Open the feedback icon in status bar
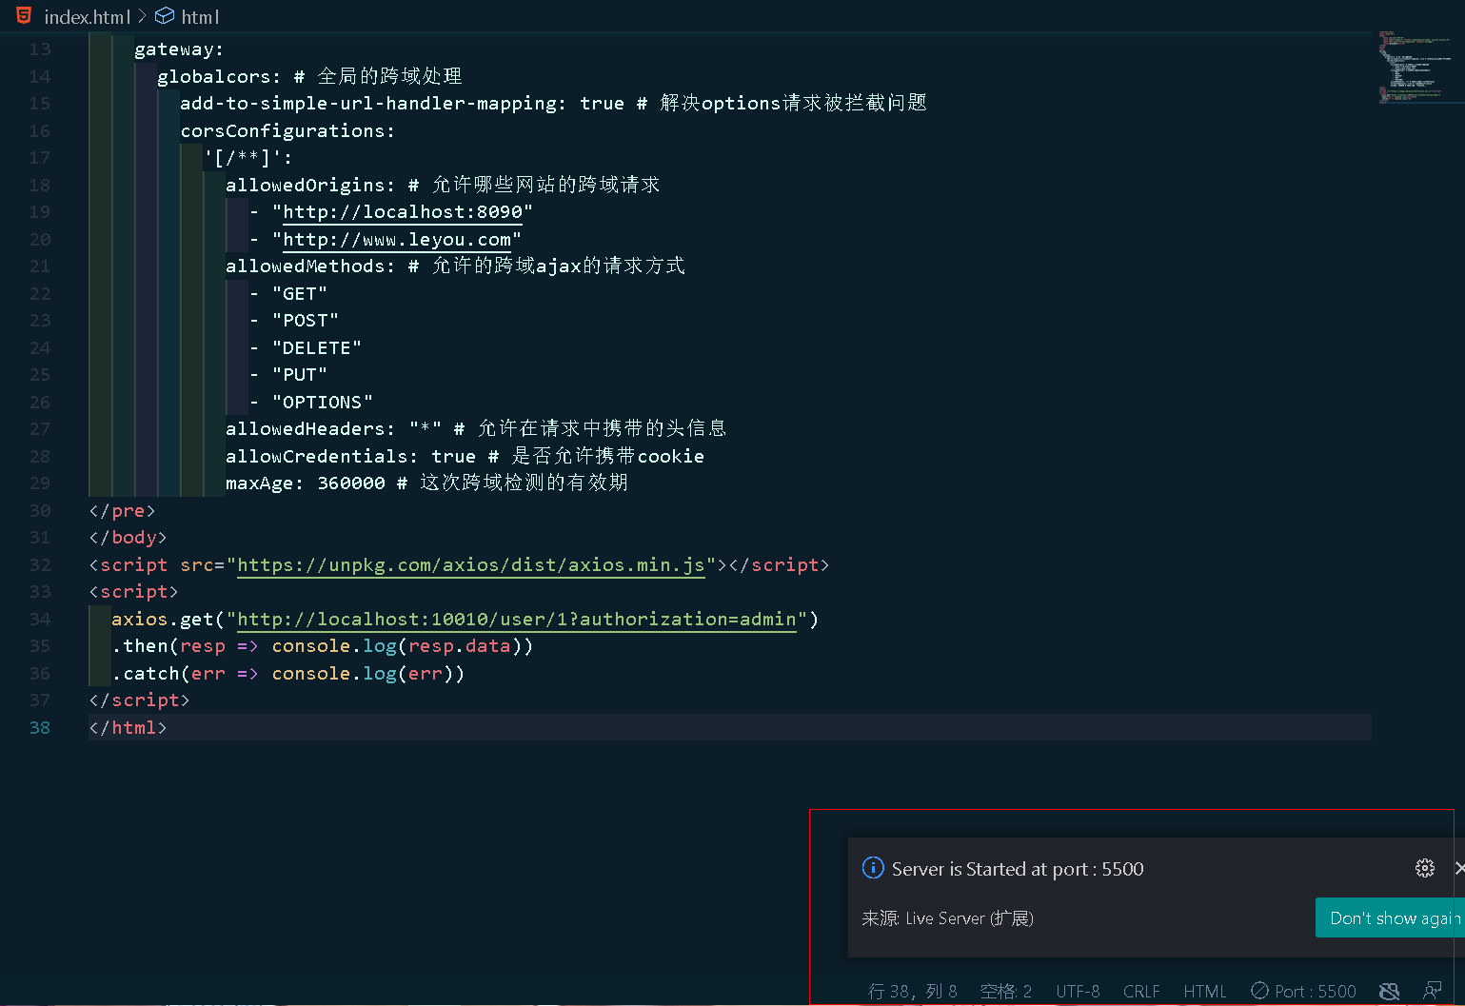The width and height of the screenshot is (1465, 1006). pos(1432,992)
